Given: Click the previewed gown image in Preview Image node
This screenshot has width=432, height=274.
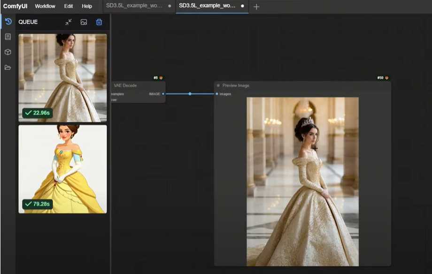Looking at the screenshot, I should (302, 182).
